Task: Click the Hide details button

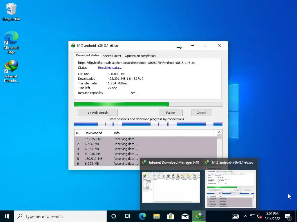Action: [x=97, y=113]
